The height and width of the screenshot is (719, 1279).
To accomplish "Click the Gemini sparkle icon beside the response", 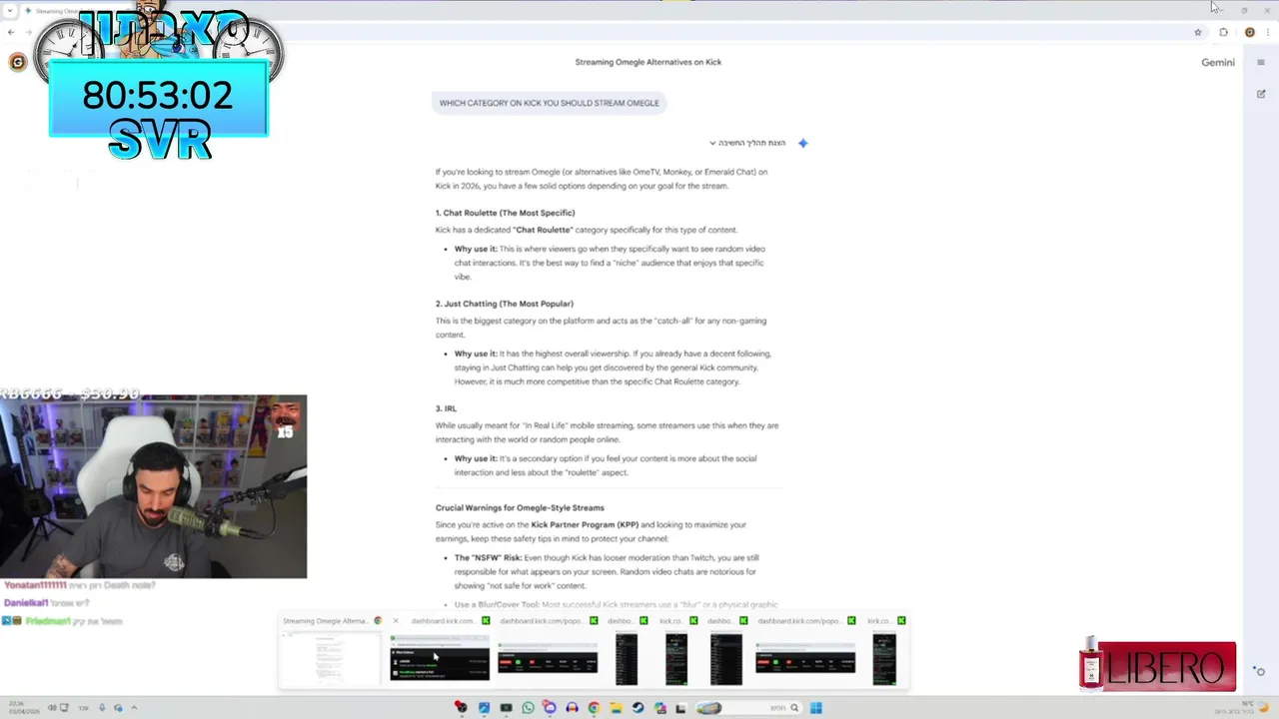I will point(802,143).
